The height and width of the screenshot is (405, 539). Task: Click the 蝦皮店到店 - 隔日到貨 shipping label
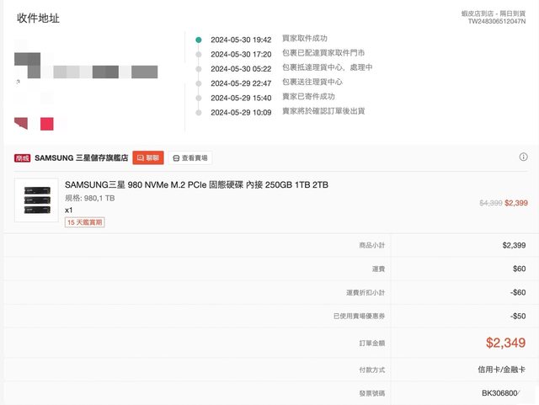[x=496, y=13]
